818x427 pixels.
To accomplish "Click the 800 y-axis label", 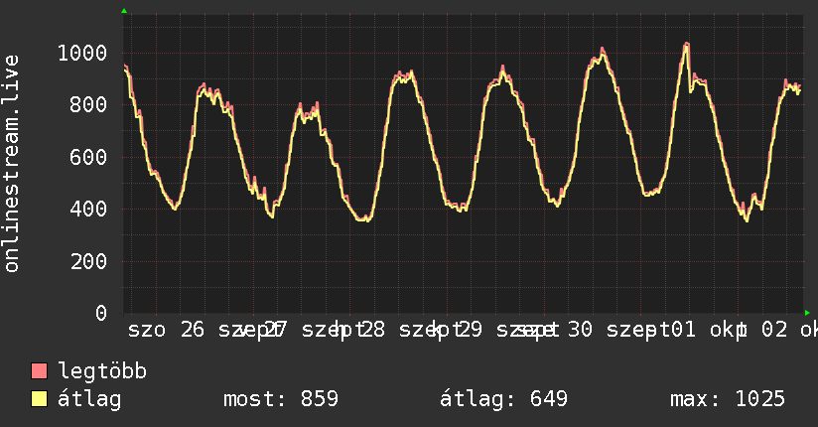I will 88,105.
